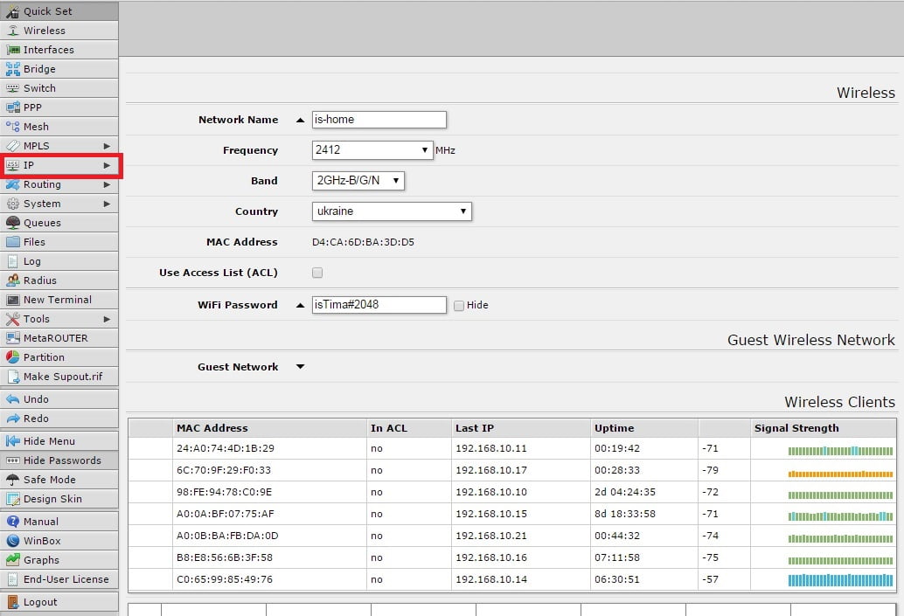Screen dimensions: 904x616
Task: Click the Mesh icon
Action: tap(13, 127)
